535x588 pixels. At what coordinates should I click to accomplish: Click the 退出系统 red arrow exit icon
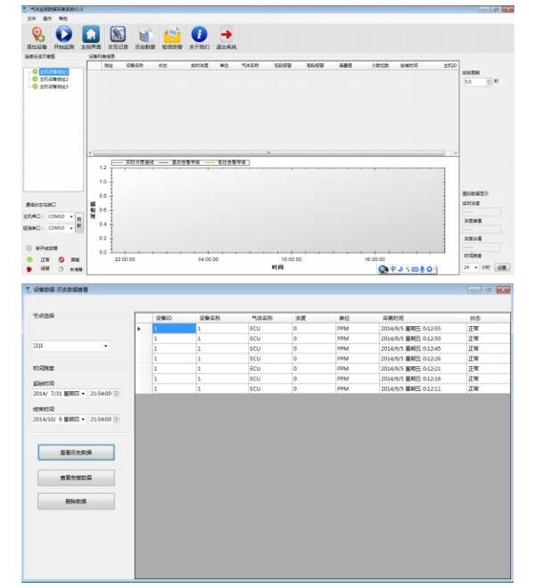coord(226,35)
